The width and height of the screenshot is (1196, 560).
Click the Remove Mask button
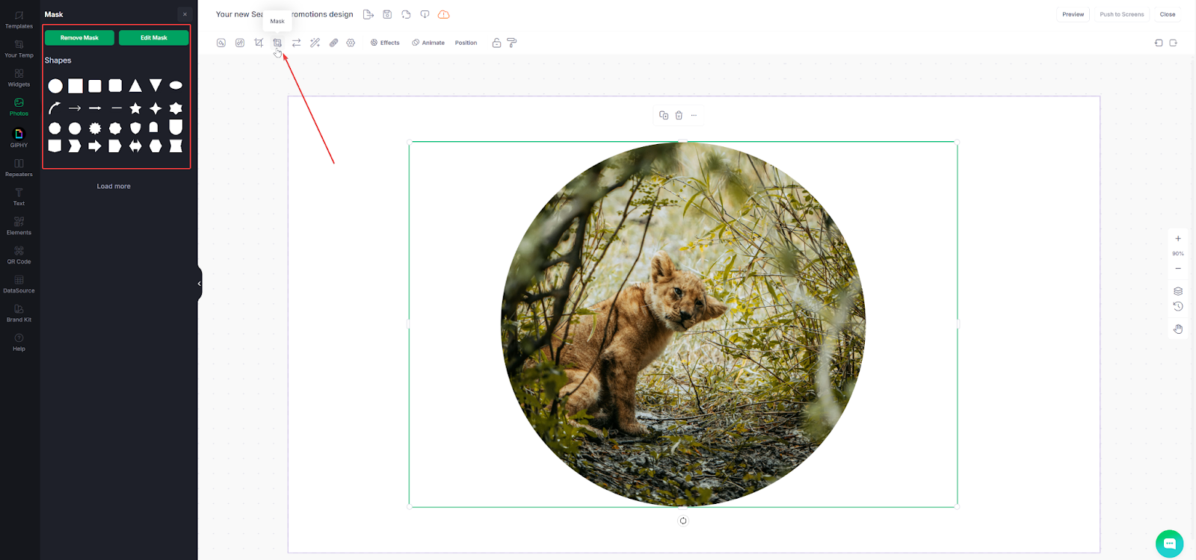(79, 37)
